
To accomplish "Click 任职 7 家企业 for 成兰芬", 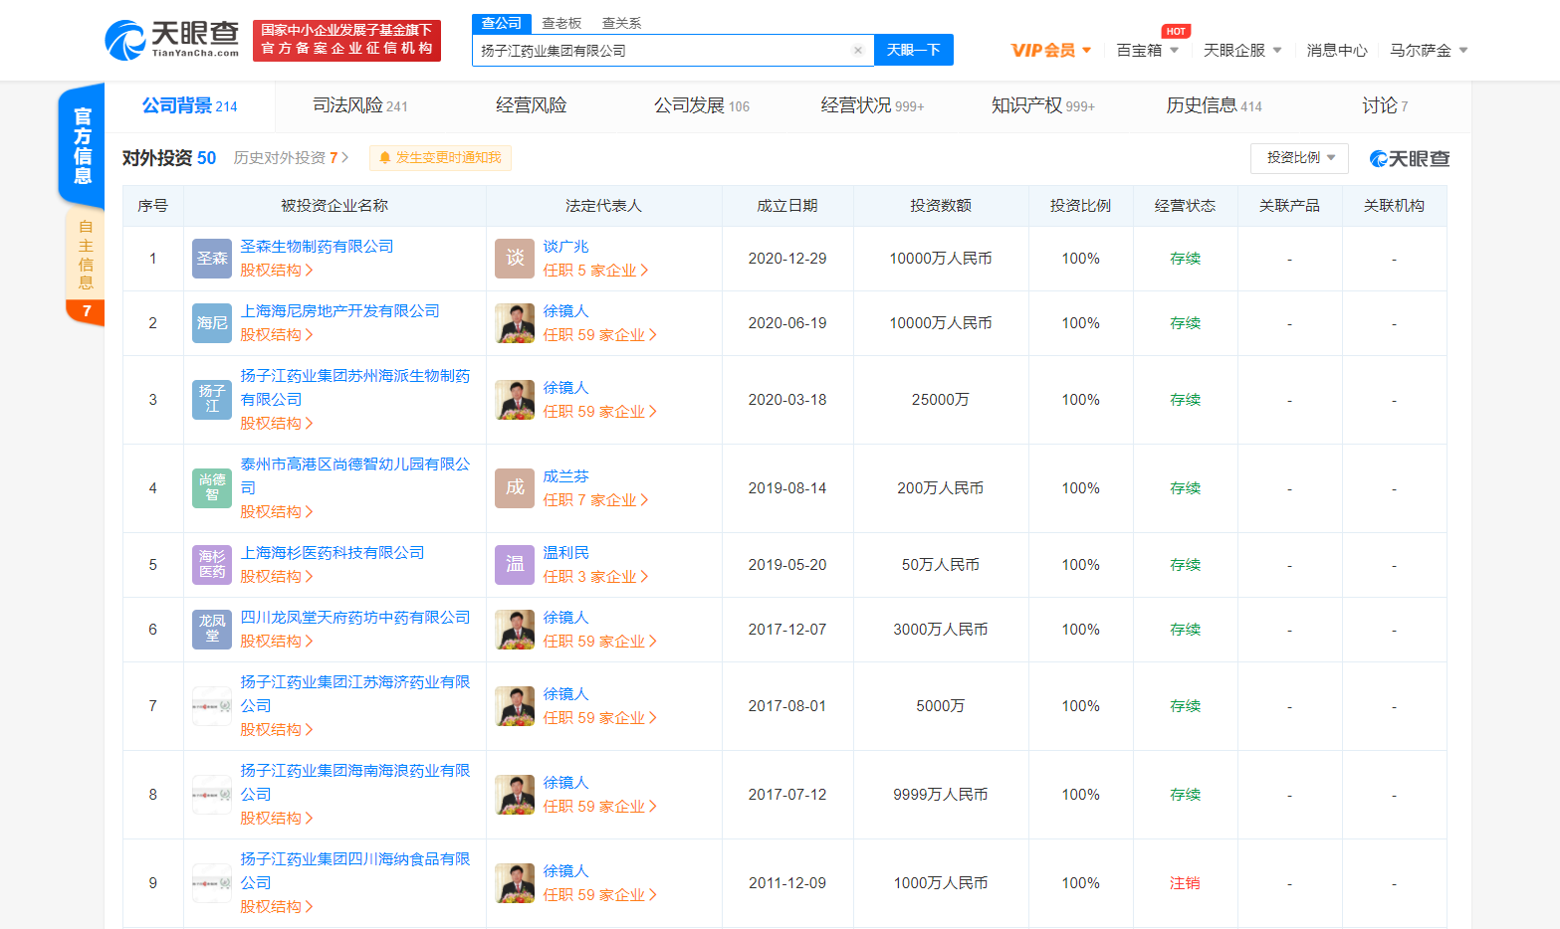I will [595, 500].
